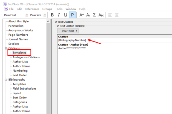Open the Window menu

[71, 9]
